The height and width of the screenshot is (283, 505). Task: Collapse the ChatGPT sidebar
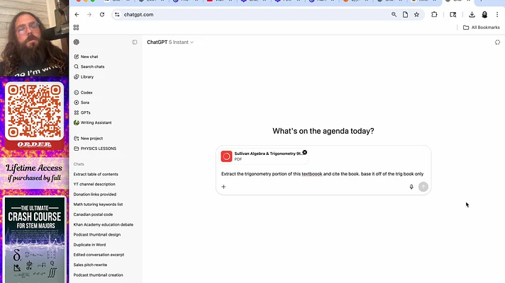tap(135, 42)
